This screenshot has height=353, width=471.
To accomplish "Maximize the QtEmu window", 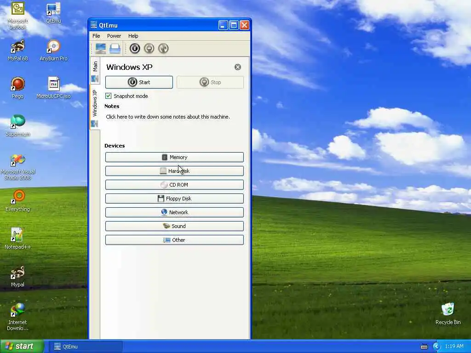I will pyautogui.click(x=234, y=25).
